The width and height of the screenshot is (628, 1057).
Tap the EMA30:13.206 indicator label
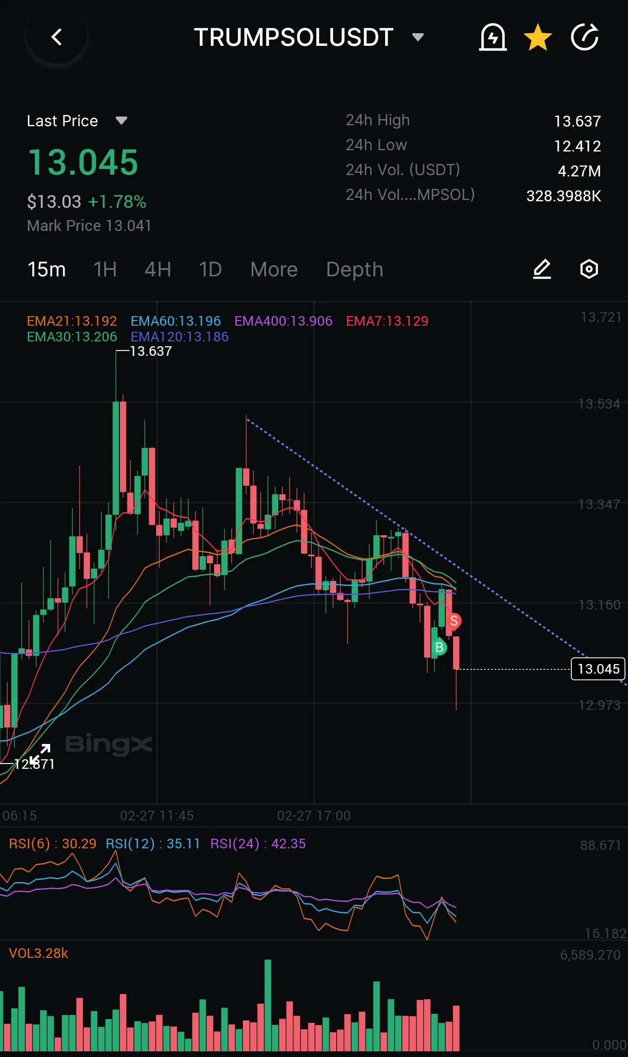(72, 337)
